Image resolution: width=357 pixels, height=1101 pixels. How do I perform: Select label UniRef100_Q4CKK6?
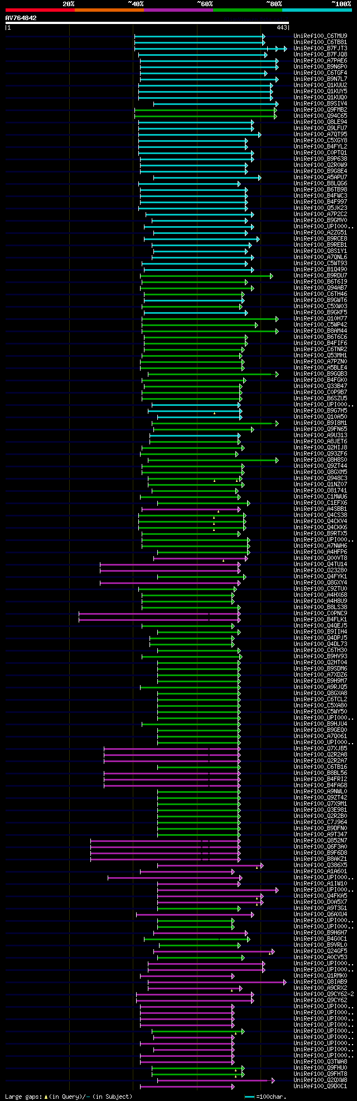[x=320, y=527]
